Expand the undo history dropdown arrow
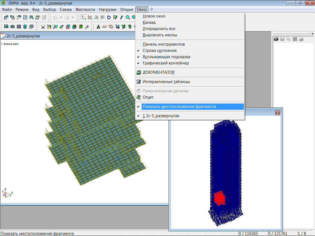The image size is (315, 236). [x=61, y=17]
